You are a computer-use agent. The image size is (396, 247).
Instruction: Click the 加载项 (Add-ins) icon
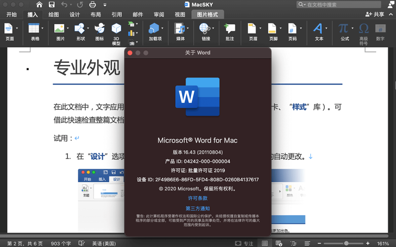click(x=155, y=29)
